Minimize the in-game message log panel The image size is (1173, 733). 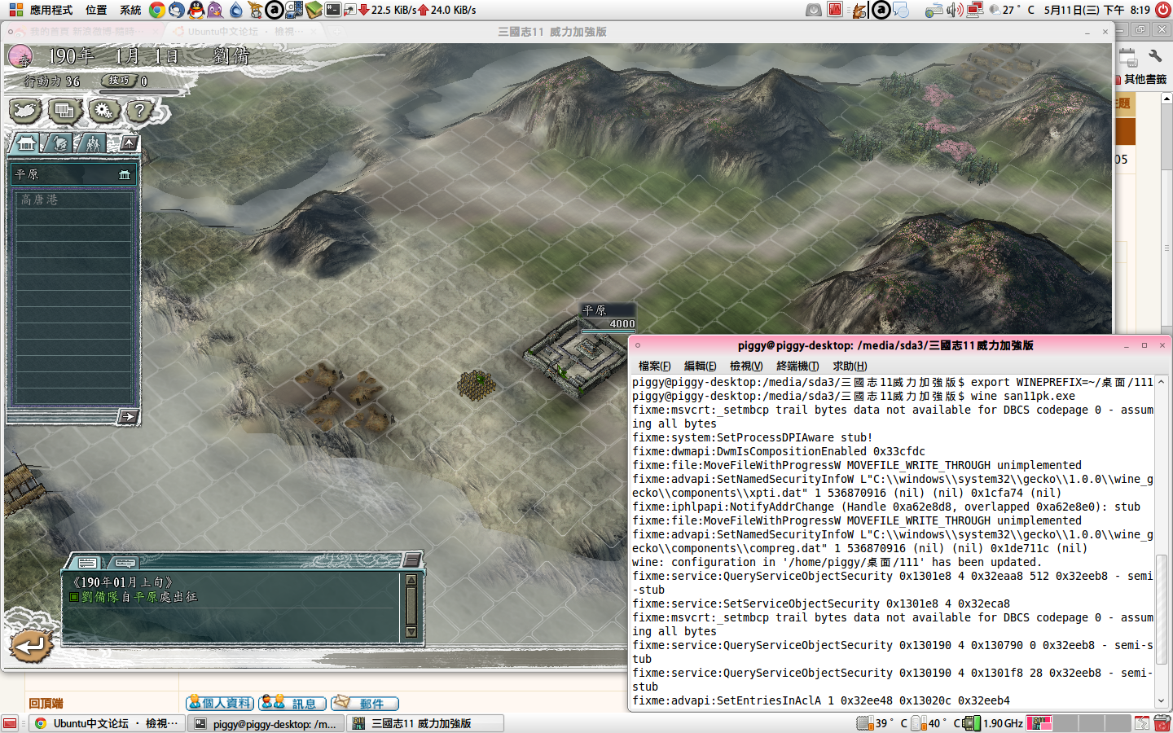coord(412,560)
